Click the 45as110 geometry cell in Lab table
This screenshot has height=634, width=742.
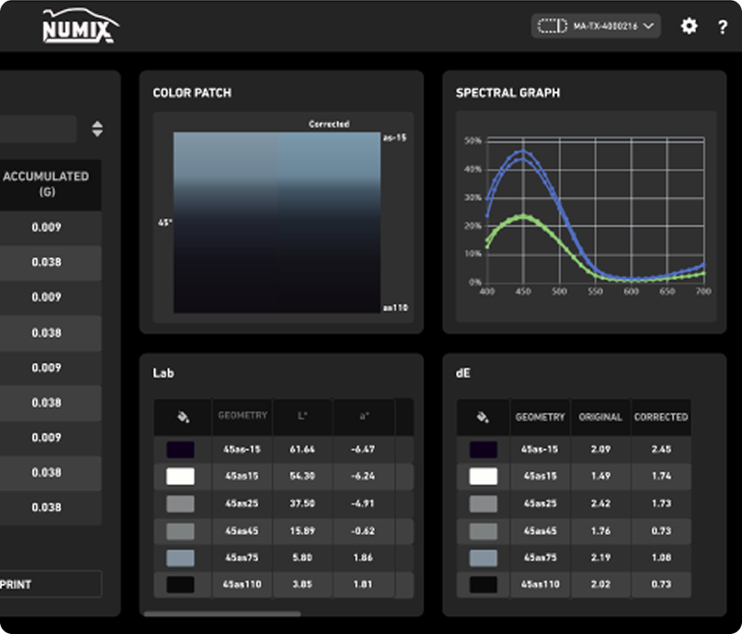click(x=242, y=585)
